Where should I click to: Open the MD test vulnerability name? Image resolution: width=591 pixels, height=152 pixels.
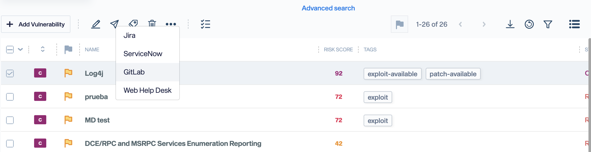pyautogui.click(x=97, y=120)
